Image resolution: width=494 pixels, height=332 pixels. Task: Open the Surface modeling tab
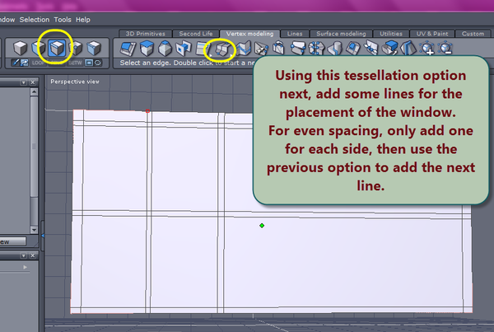pyautogui.click(x=341, y=34)
